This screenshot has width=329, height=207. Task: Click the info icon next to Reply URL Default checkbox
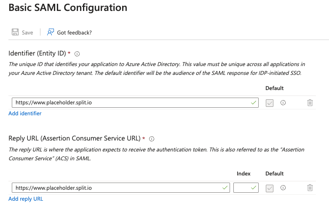[x=283, y=188]
